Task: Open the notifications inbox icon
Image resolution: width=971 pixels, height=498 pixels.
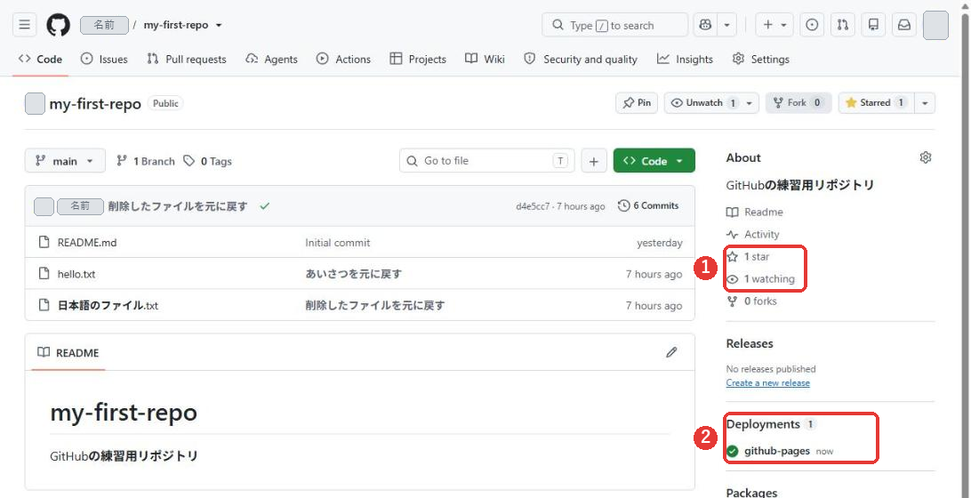Action: tap(904, 26)
